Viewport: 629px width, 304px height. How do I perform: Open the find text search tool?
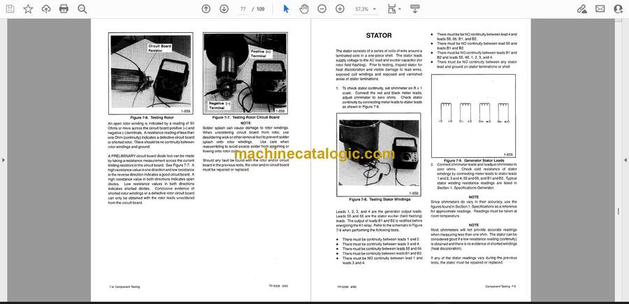[82, 9]
